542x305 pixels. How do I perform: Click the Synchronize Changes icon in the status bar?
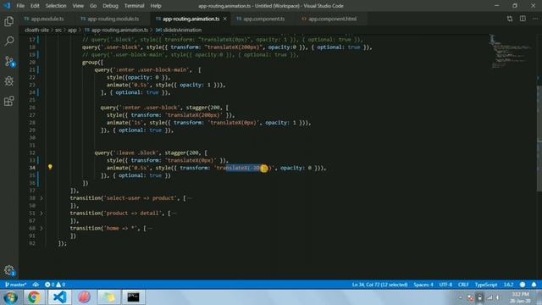click(36, 285)
